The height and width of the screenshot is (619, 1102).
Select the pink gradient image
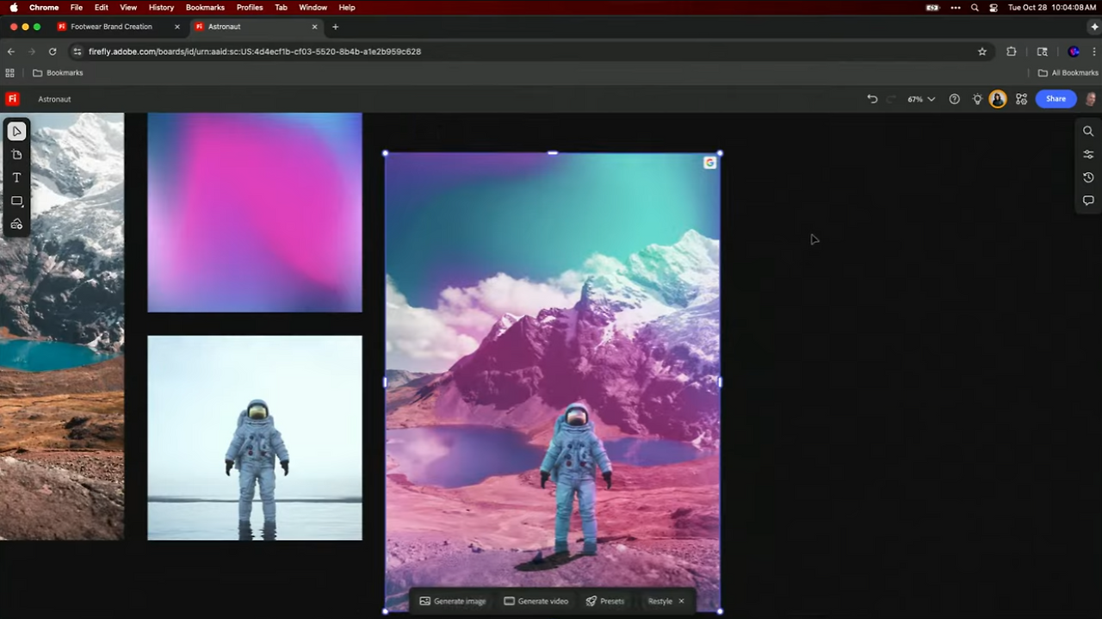click(x=255, y=212)
